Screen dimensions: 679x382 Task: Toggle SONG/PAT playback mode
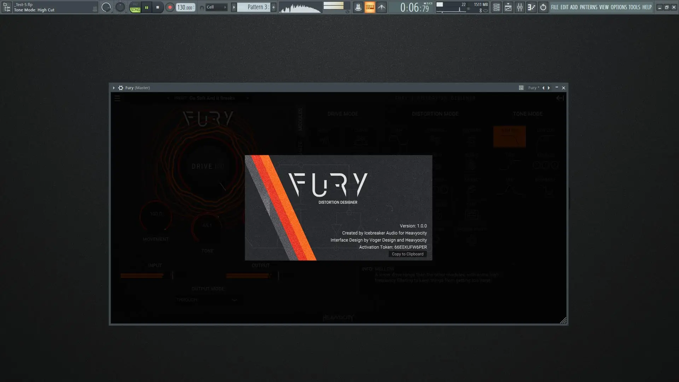[135, 7]
